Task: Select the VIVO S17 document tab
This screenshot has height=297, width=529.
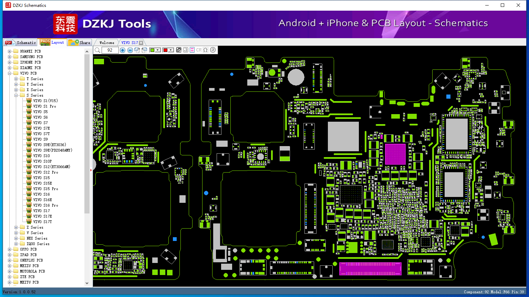Action: [x=129, y=43]
